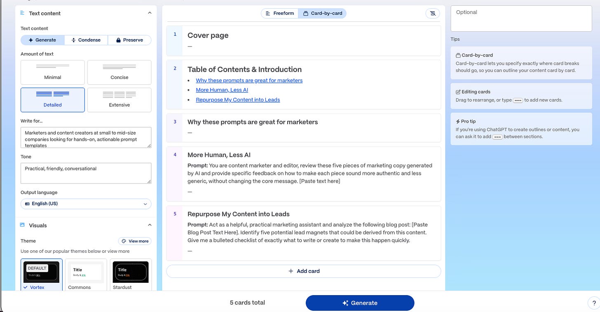This screenshot has width=600, height=312.
Task: Select the Condense text content mode
Action: tap(86, 40)
